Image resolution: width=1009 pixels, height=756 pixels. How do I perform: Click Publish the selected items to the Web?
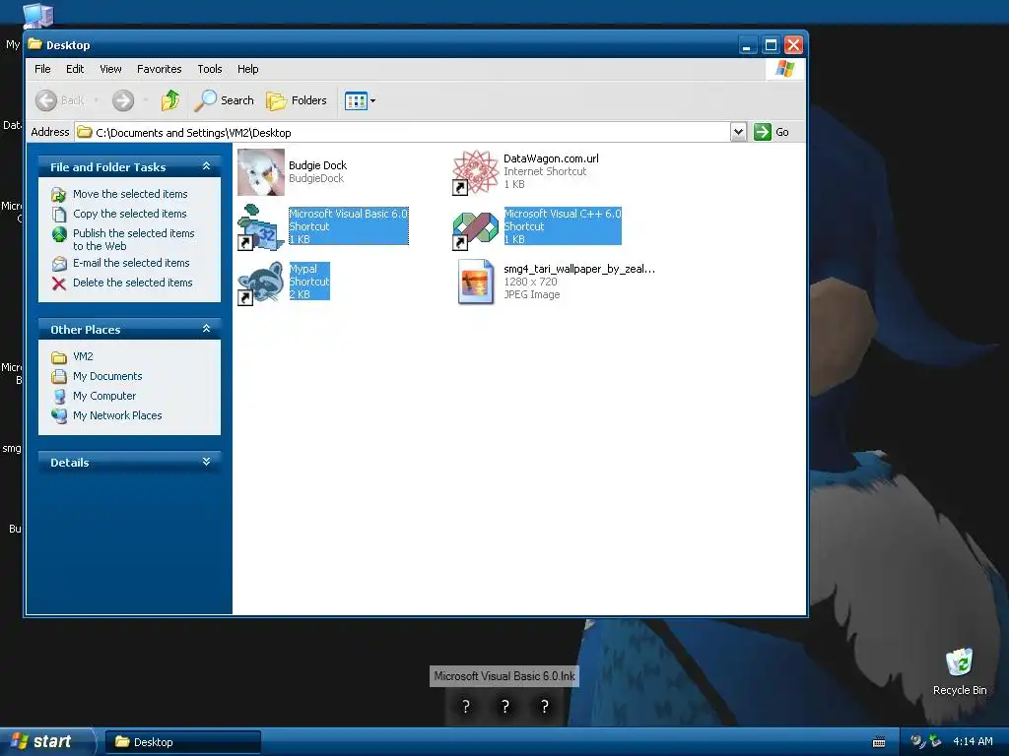pos(133,240)
